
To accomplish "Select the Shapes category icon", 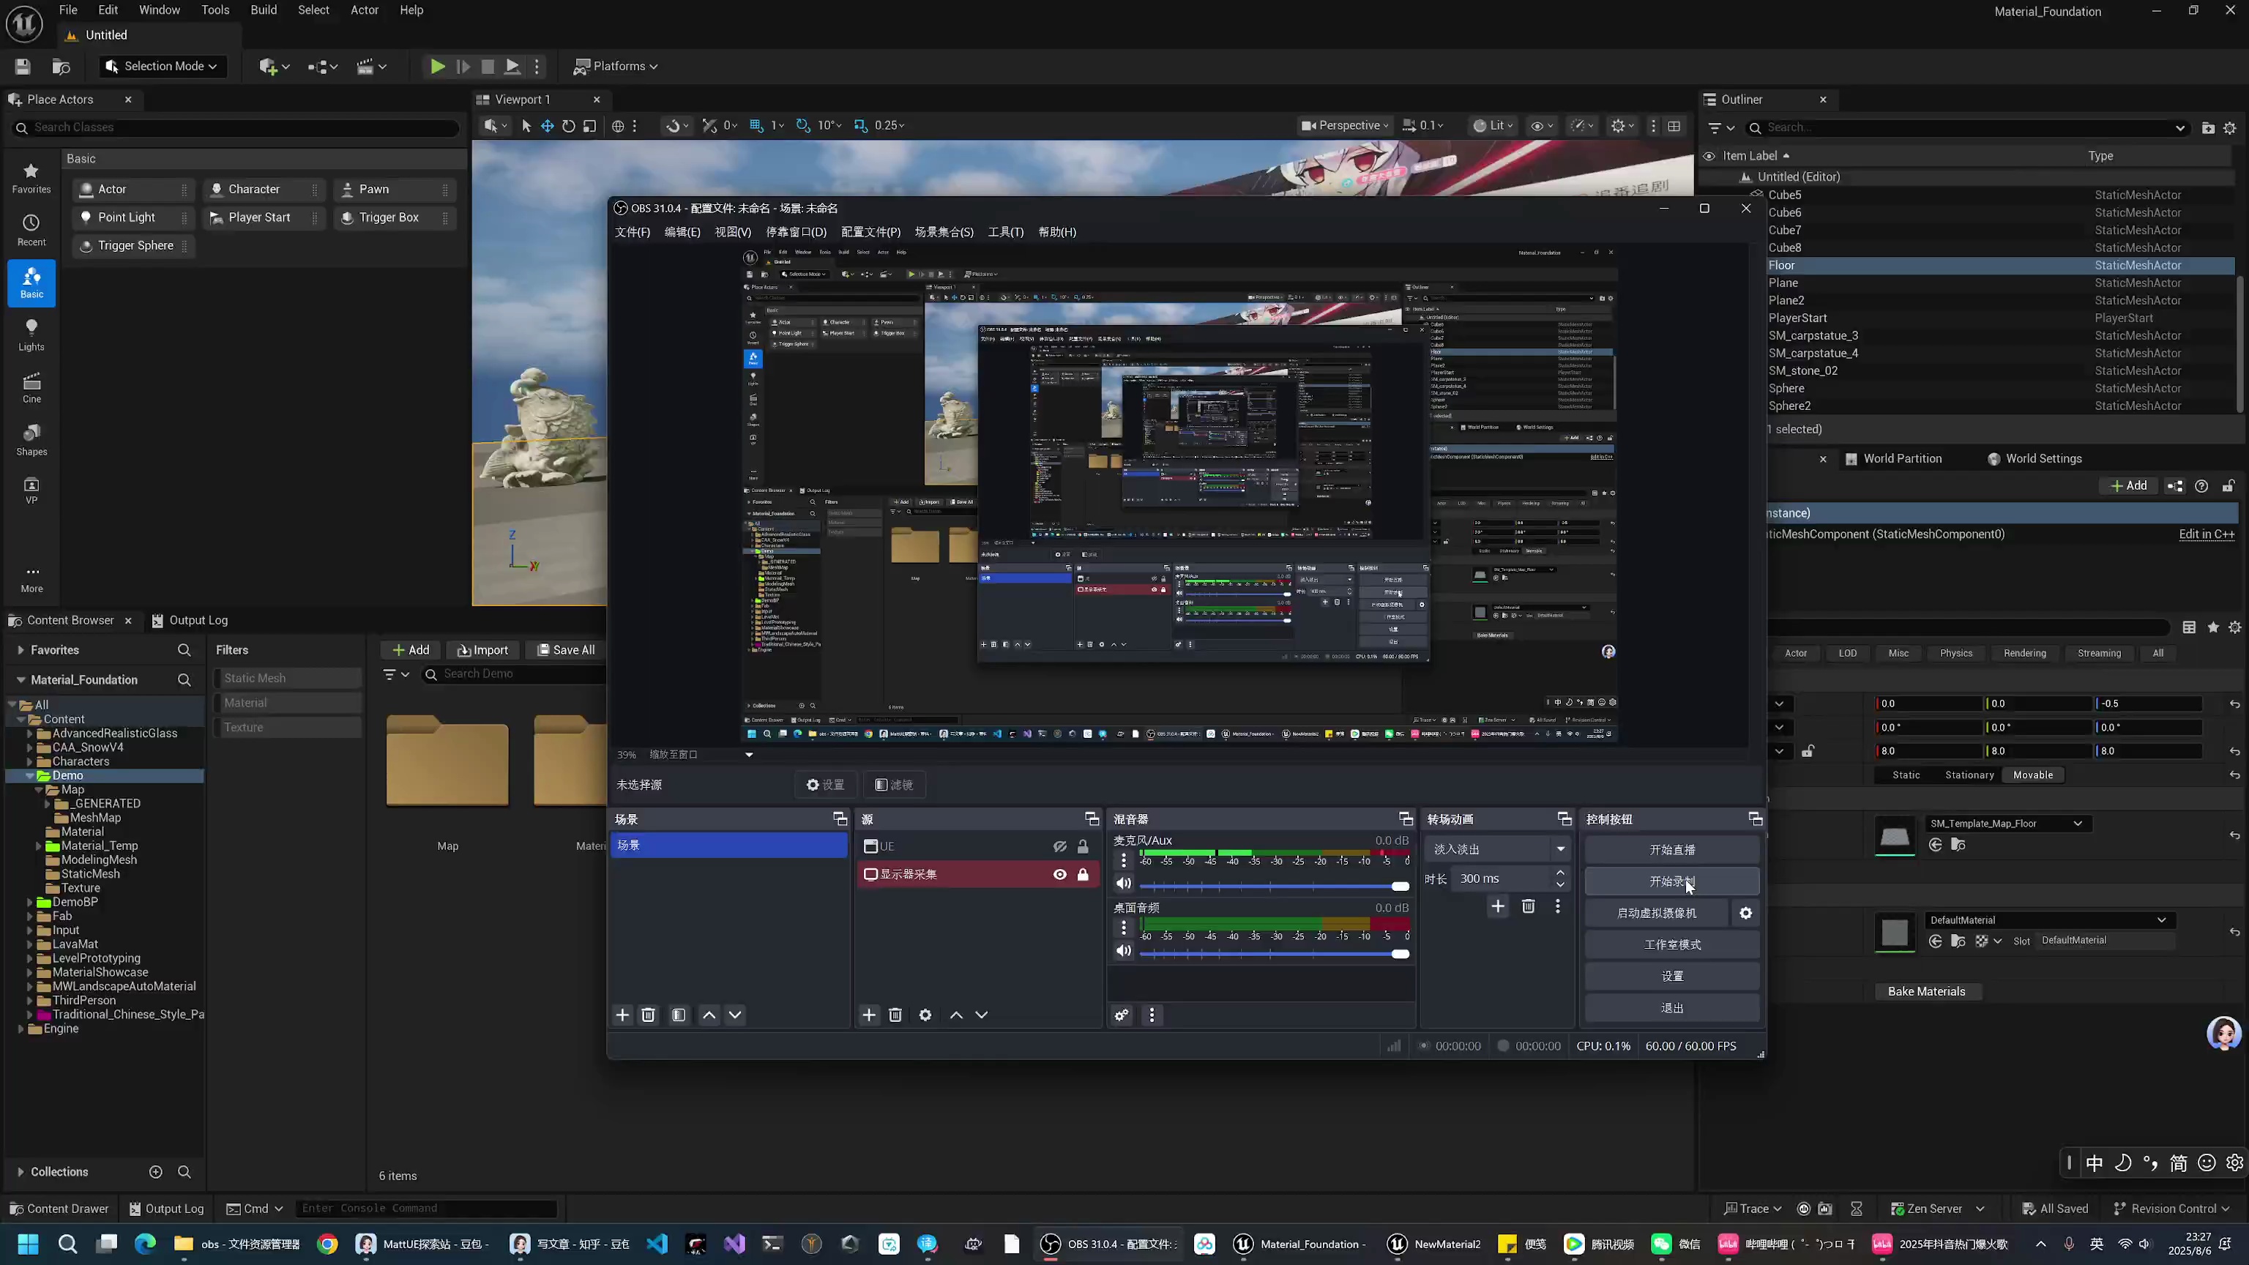I will 31,440.
